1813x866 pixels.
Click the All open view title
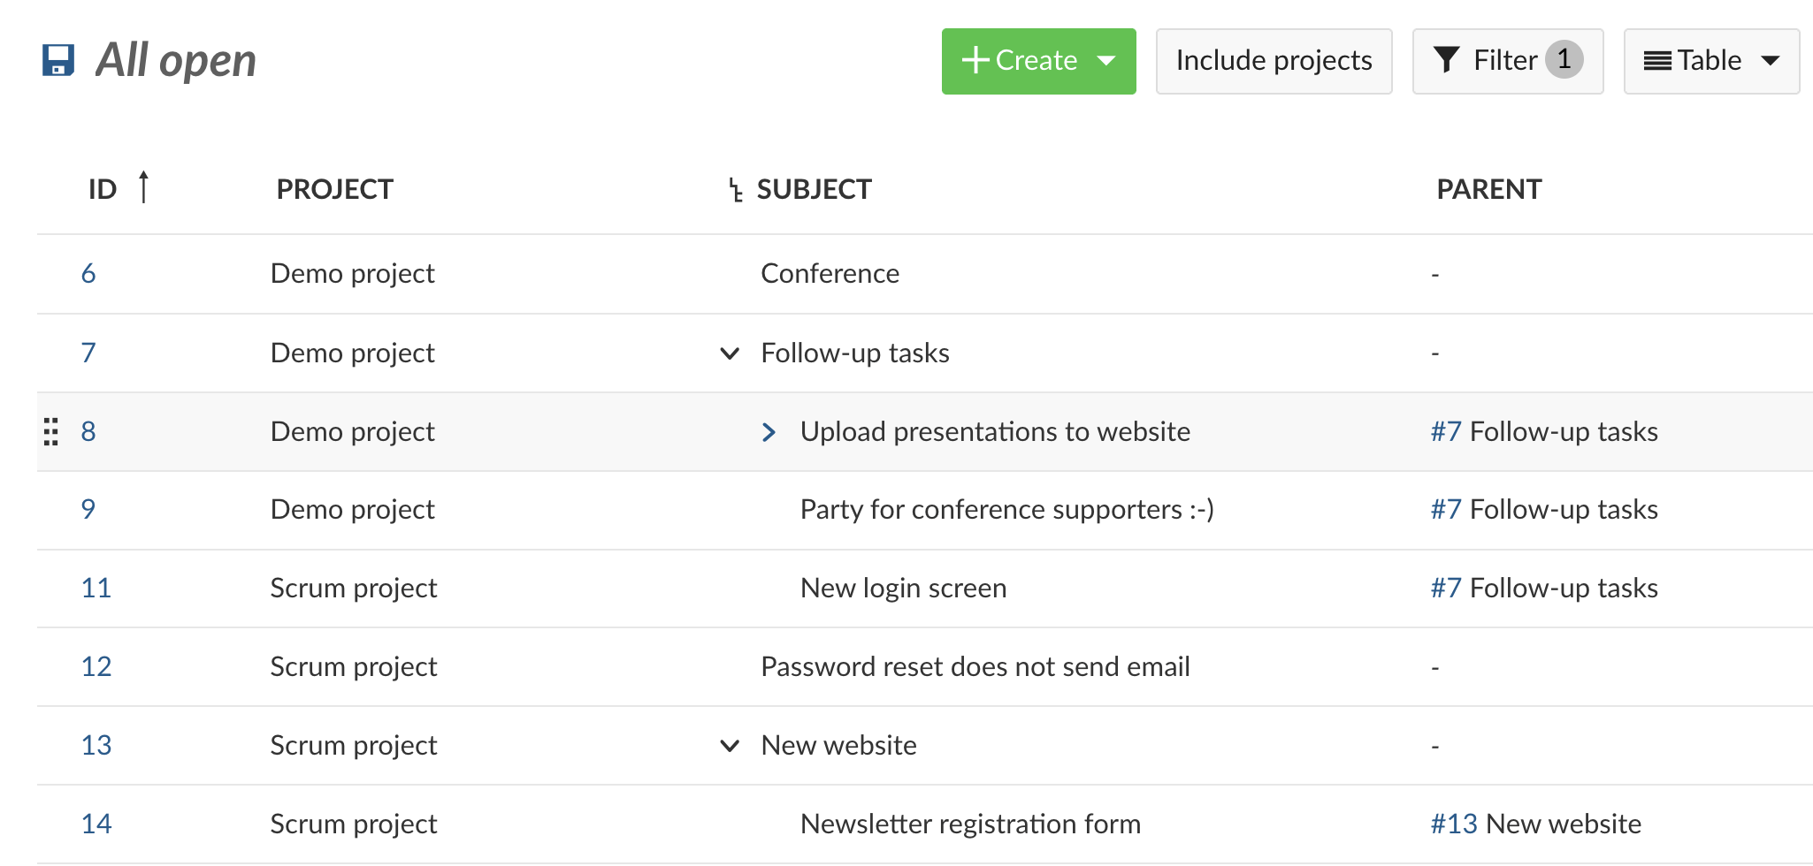click(x=176, y=60)
